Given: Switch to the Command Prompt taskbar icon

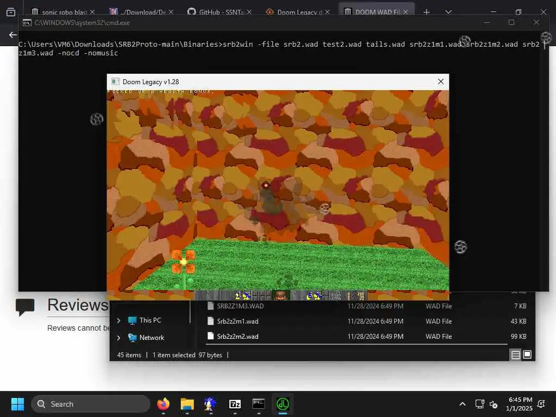Looking at the screenshot, I should (x=258, y=404).
